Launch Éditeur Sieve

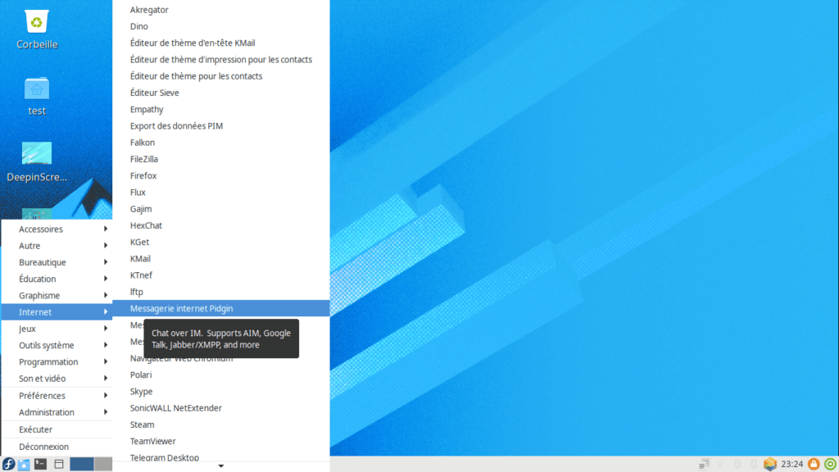click(x=221, y=93)
